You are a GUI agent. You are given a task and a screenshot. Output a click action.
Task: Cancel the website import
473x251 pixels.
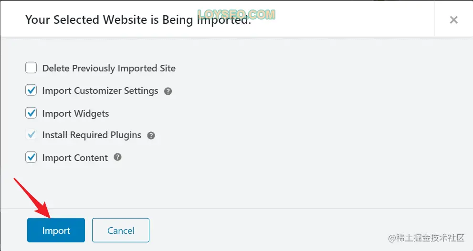pyautogui.click(x=121, y=230)
